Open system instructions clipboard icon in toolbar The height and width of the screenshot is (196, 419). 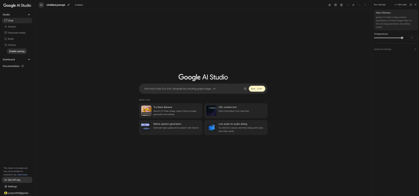tap(335, 5)
